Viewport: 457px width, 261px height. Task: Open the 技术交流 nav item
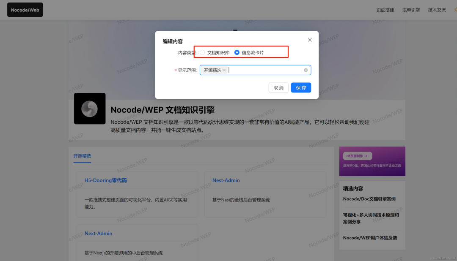pos(437,10)
